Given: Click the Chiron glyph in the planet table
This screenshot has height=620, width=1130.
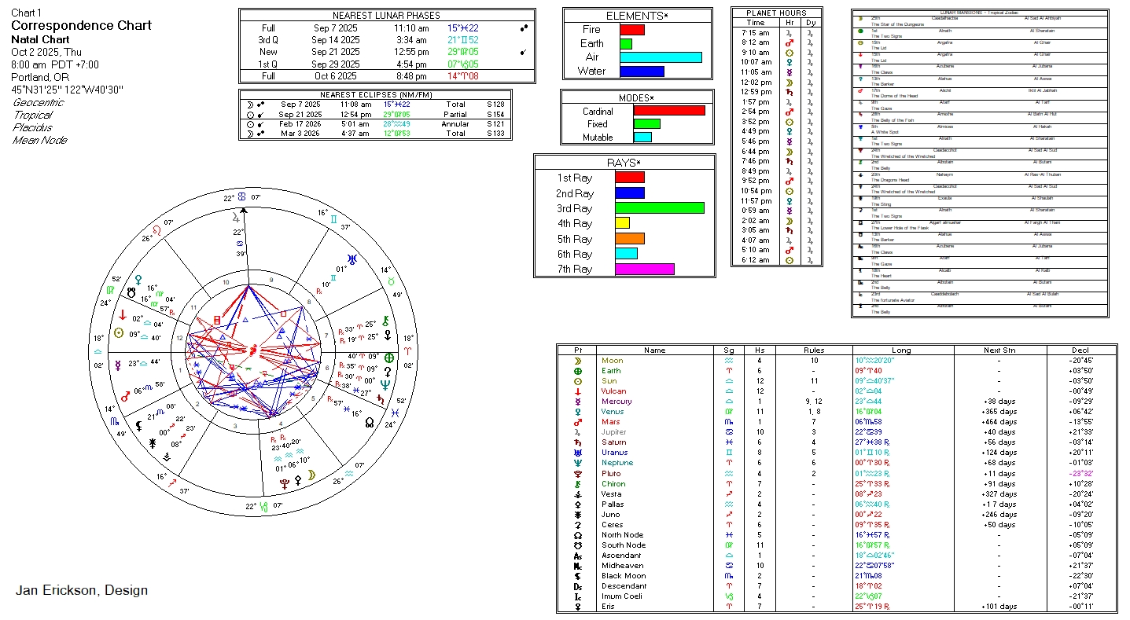Looking at the screenshot, I should point(577,483).
